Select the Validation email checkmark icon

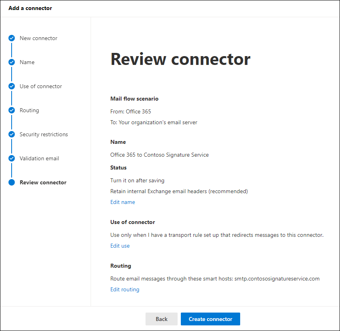click(x=11, y=158)
